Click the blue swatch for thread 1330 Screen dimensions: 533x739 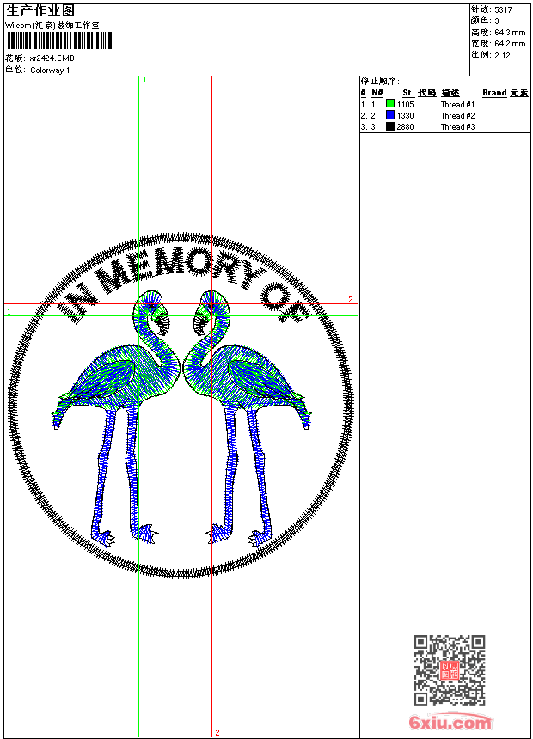click(x=390, y=115)
